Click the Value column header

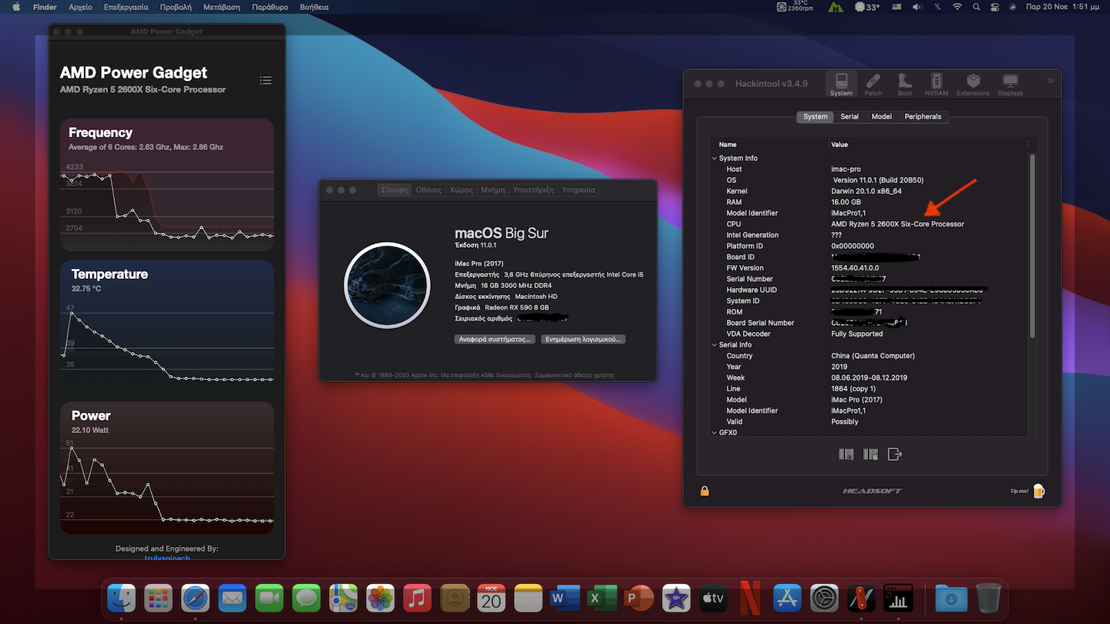[x=839, y=144]
